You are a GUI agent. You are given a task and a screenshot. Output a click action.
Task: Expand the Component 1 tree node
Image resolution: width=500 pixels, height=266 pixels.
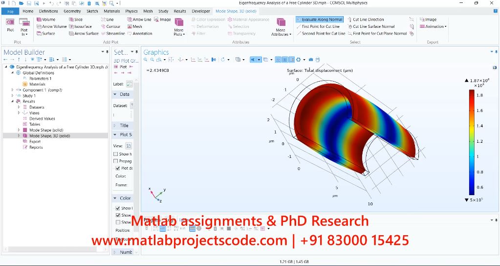tap(13, 90)
